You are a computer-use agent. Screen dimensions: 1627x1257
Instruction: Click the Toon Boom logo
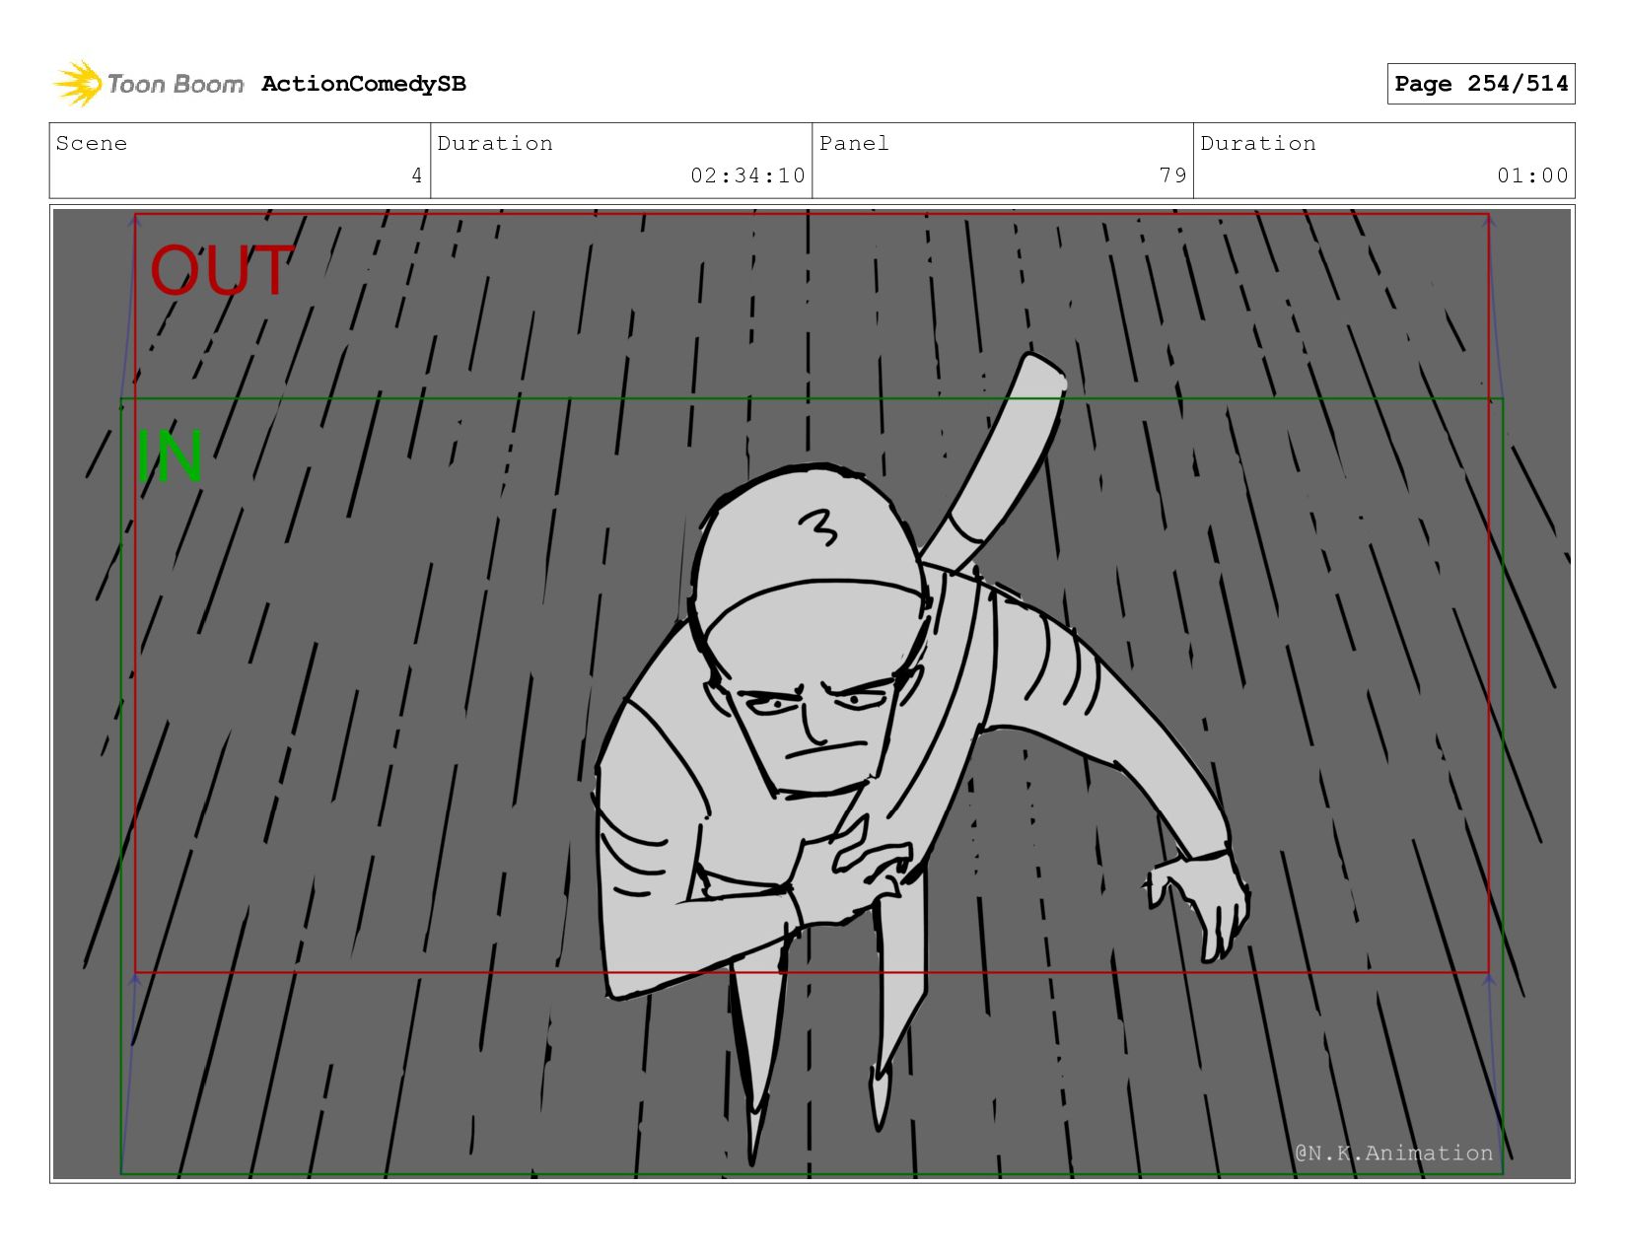pos(148,84)
